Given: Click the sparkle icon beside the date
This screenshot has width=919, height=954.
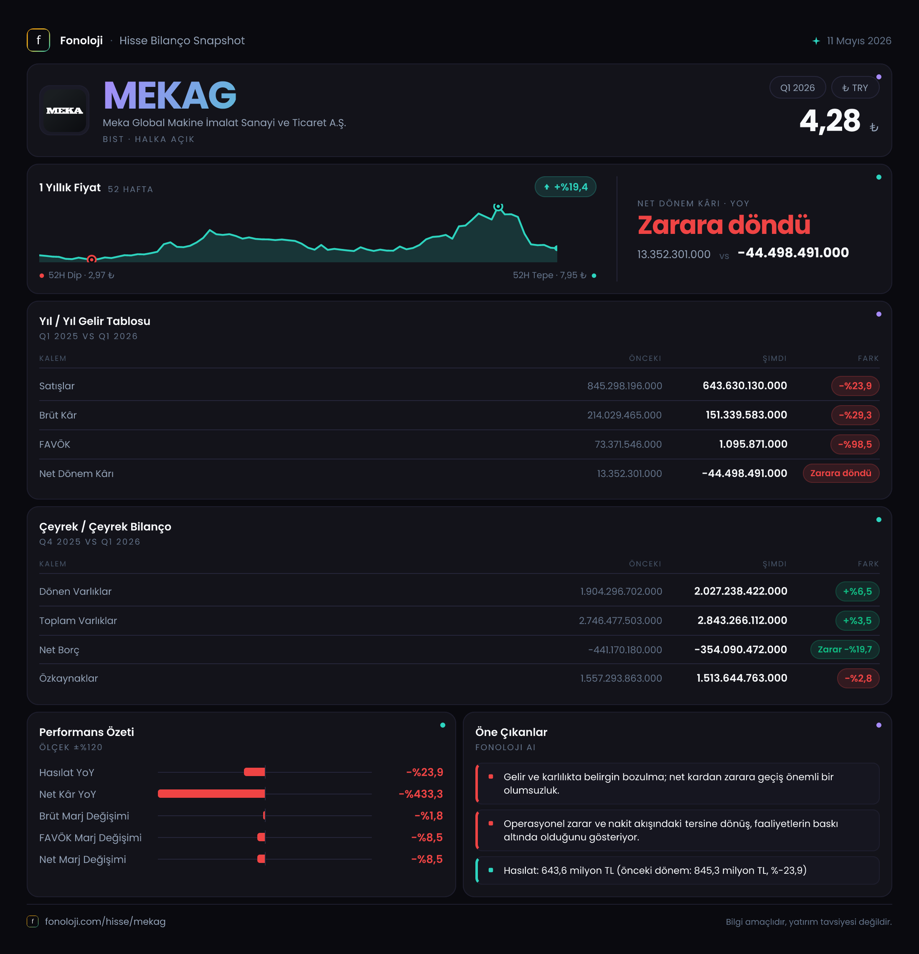Looking at the screenshot, I should pyautogui.click(x=816, y=41).
